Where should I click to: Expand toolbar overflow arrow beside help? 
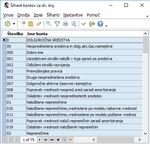click(106, 26)
